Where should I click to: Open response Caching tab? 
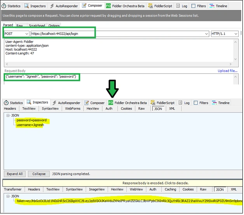point(171,189)
